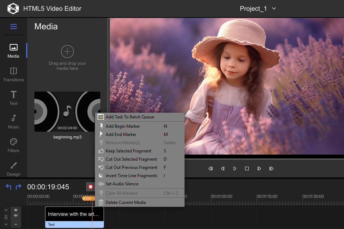Choose Invert Time Line Fragments
Image resolution: width=344 pixels, height=229 pixels.
click(140, 176)
